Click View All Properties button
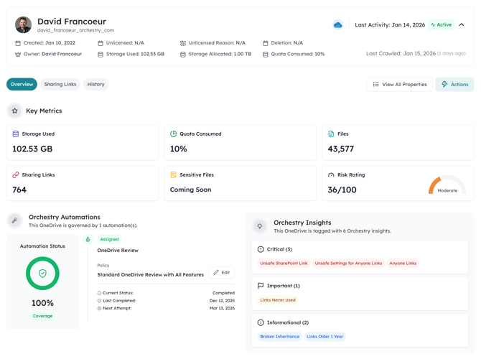The height and width of the screenshot is (359, 481). [x=399, y=85]
